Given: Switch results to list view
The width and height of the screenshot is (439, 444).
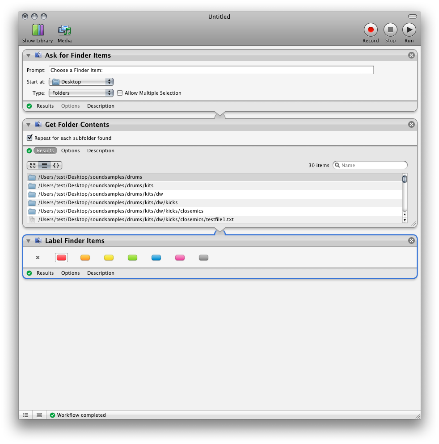Looking at the screenshot, I should [45, 165].
